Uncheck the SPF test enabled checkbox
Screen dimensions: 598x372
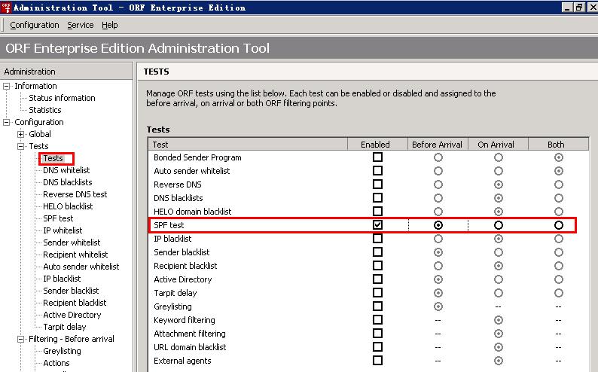pyautogui.click(x=377, y=225)
